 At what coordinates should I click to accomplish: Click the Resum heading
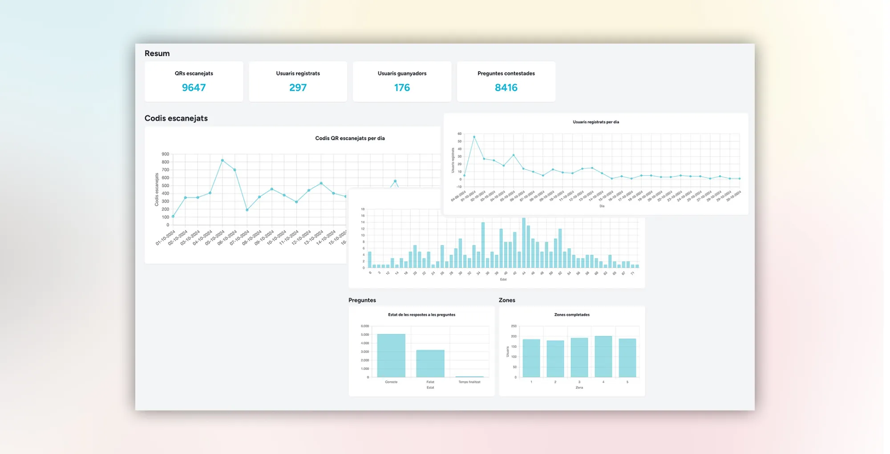tap(157, 53)
